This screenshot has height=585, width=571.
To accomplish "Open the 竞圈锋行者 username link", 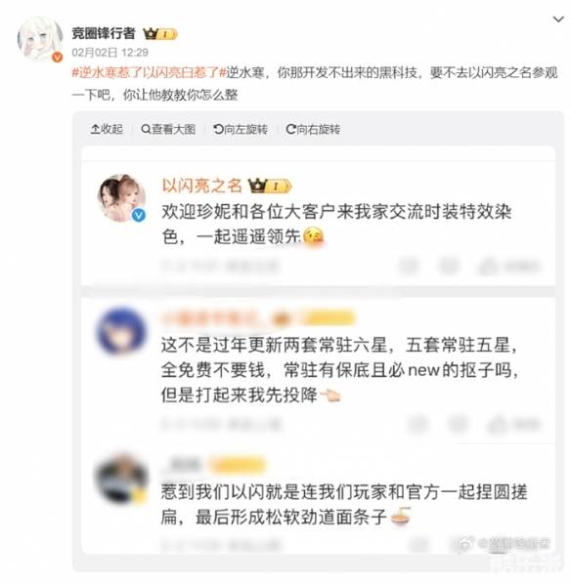I will (103, 33).
